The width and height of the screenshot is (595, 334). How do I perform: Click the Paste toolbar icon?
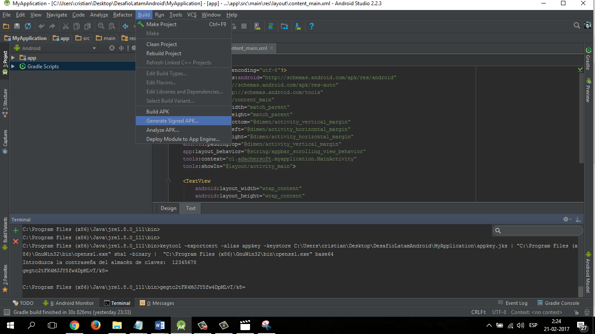click(x=88, y=26)
